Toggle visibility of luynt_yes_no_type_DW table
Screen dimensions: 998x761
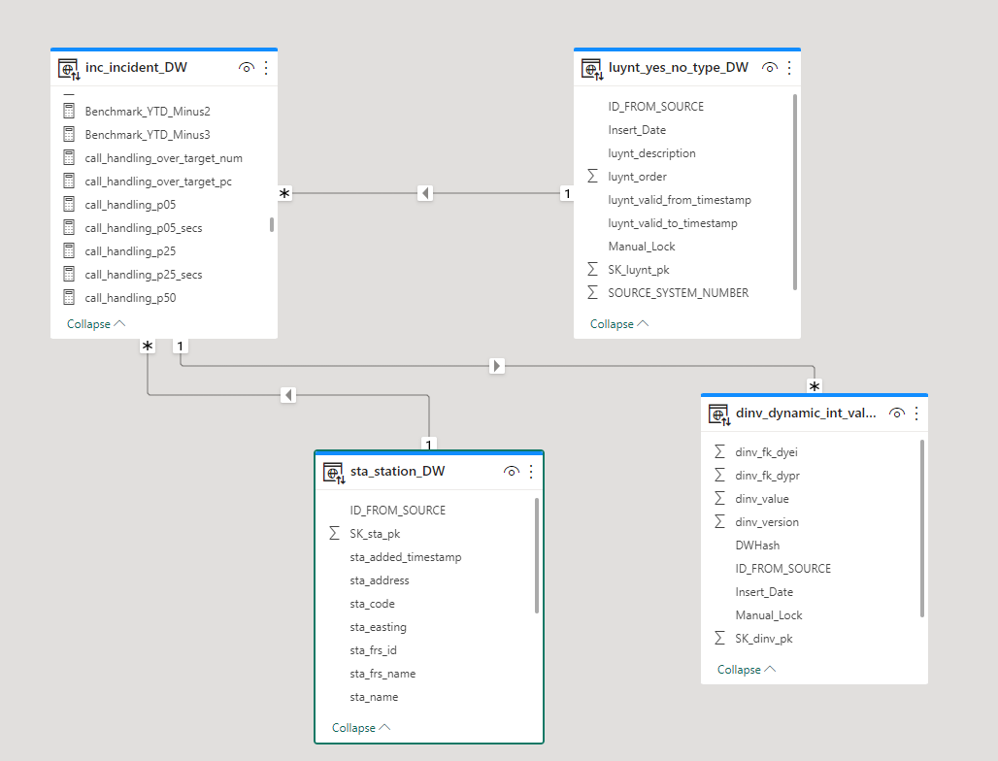point(770,67)
